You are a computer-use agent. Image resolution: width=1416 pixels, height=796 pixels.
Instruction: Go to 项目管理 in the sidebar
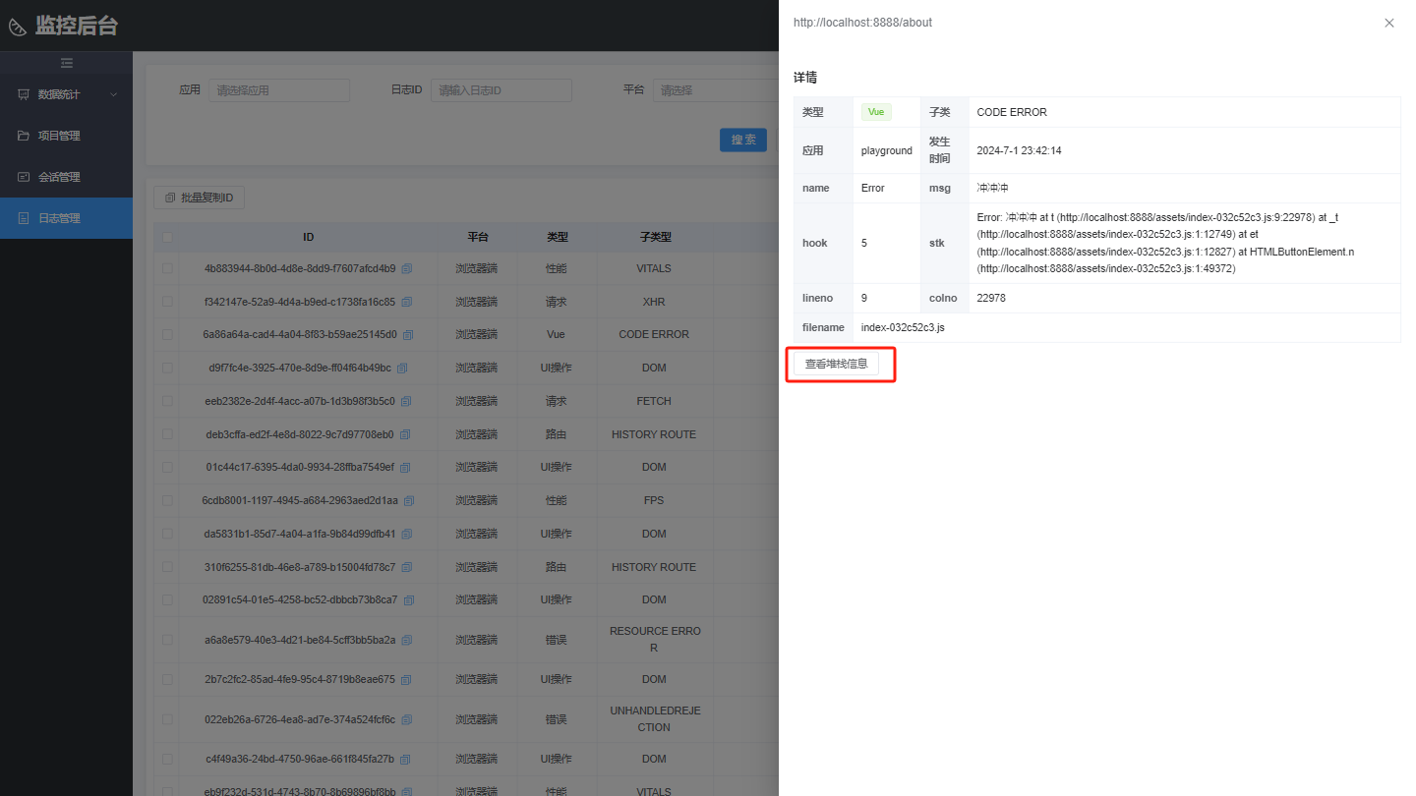coord(59,136)
